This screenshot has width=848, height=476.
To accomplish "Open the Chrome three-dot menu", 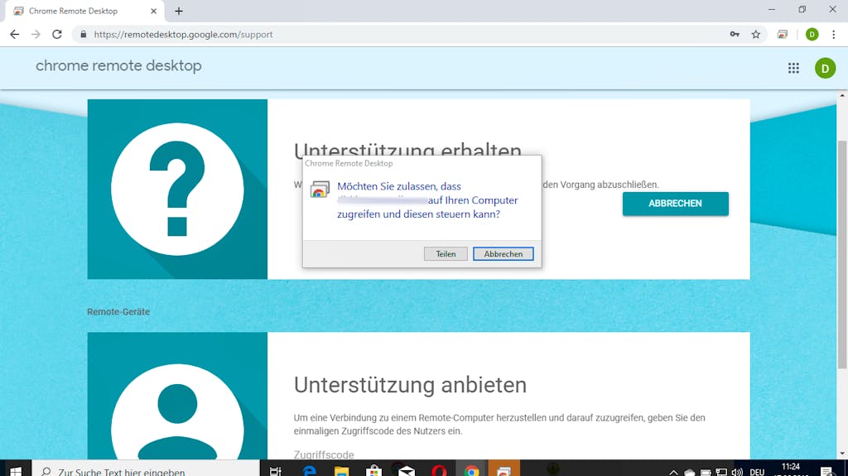I will coord(833,34).
